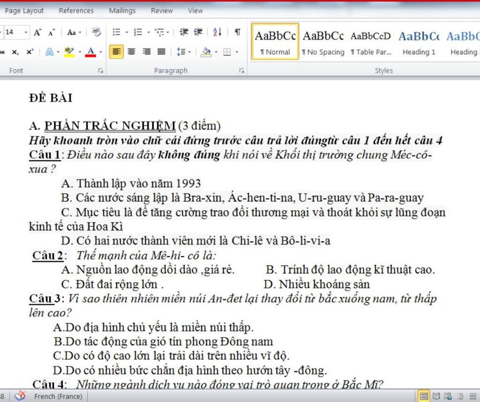
Task: Switch to Outline view
Action: pos(460,396)
